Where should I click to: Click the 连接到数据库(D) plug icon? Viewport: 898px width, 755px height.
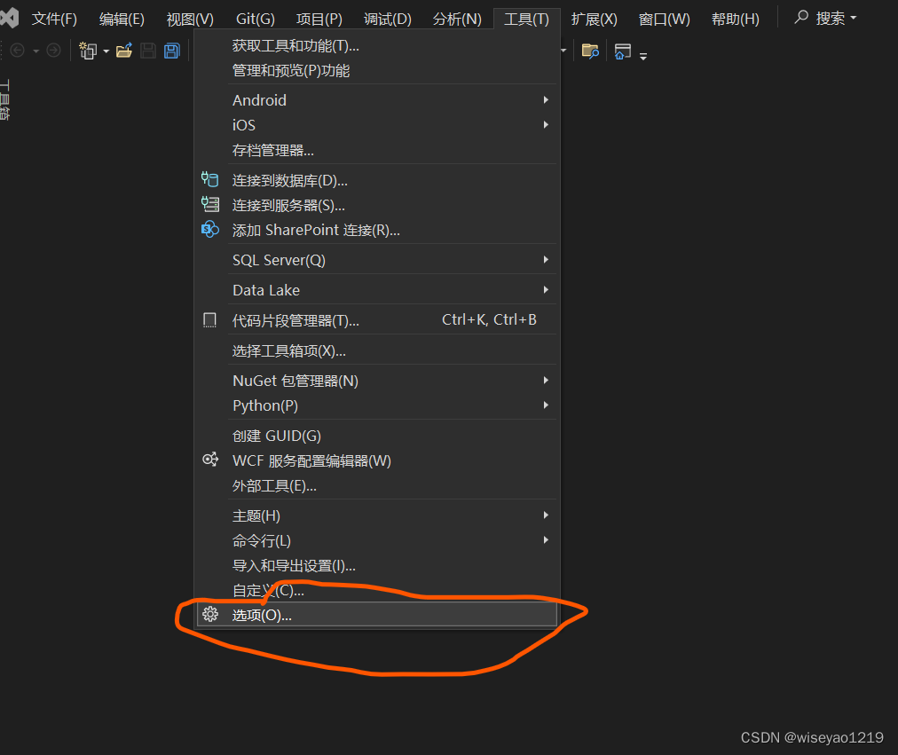[209, 180]
